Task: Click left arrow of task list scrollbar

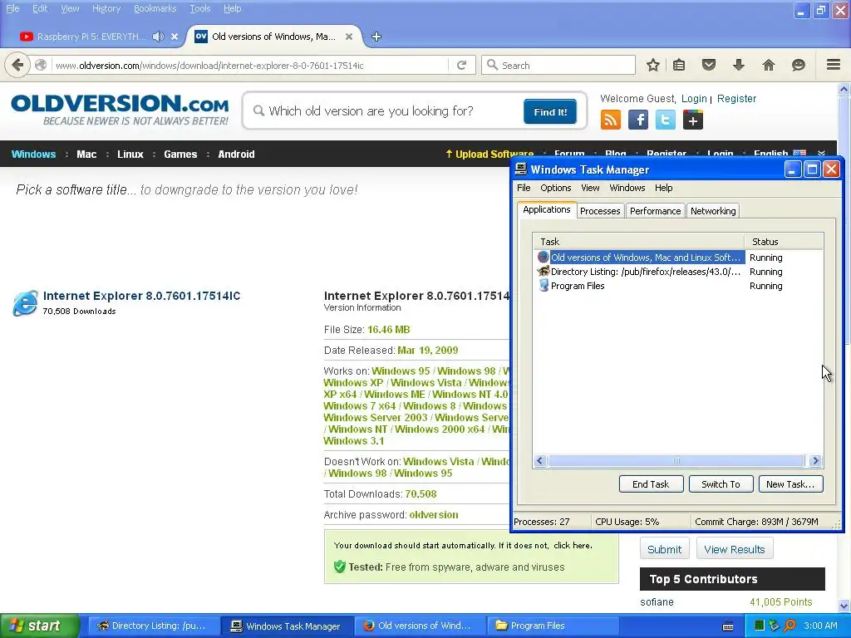Action: [540, 460]
